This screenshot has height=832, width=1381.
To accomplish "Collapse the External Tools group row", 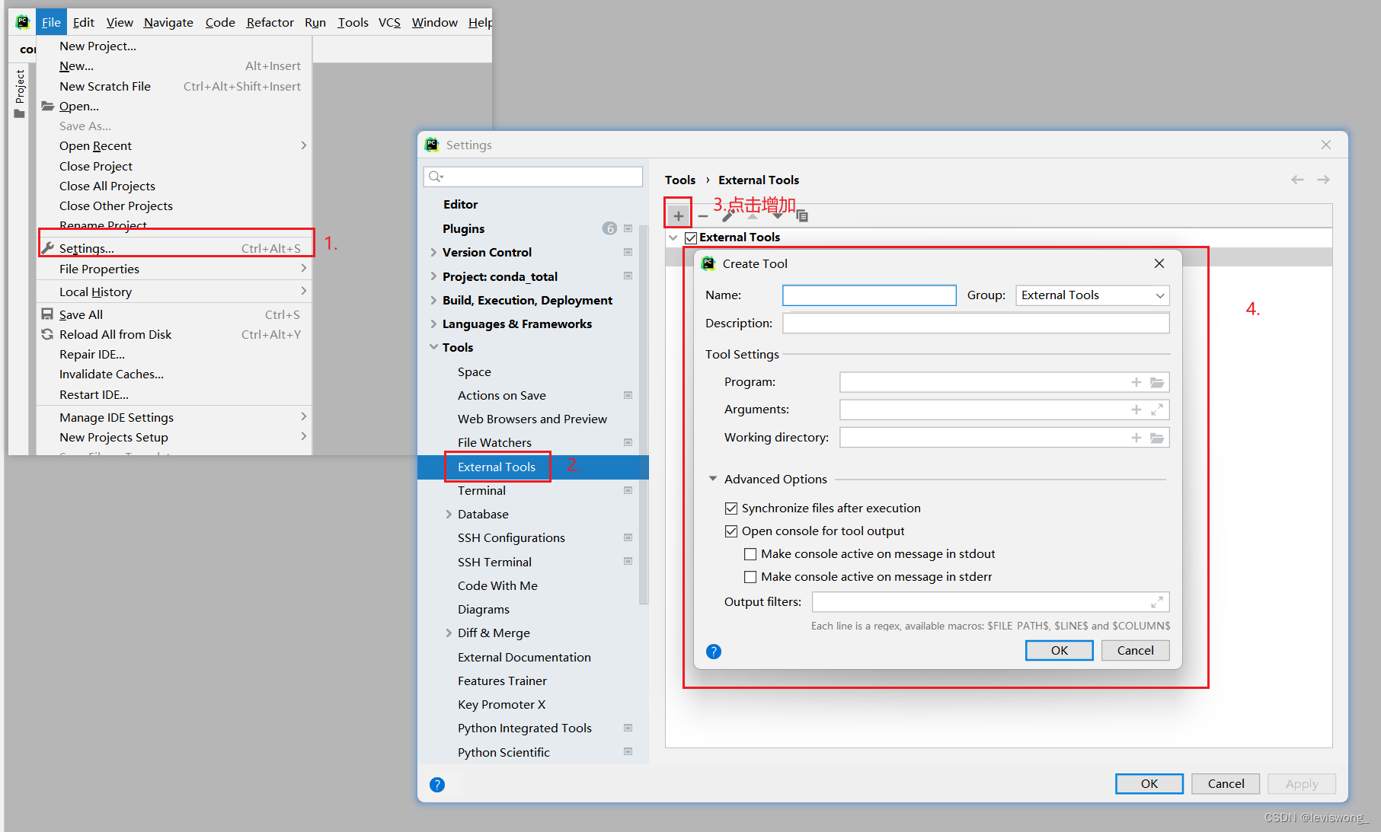I will (x=673, y=237).
